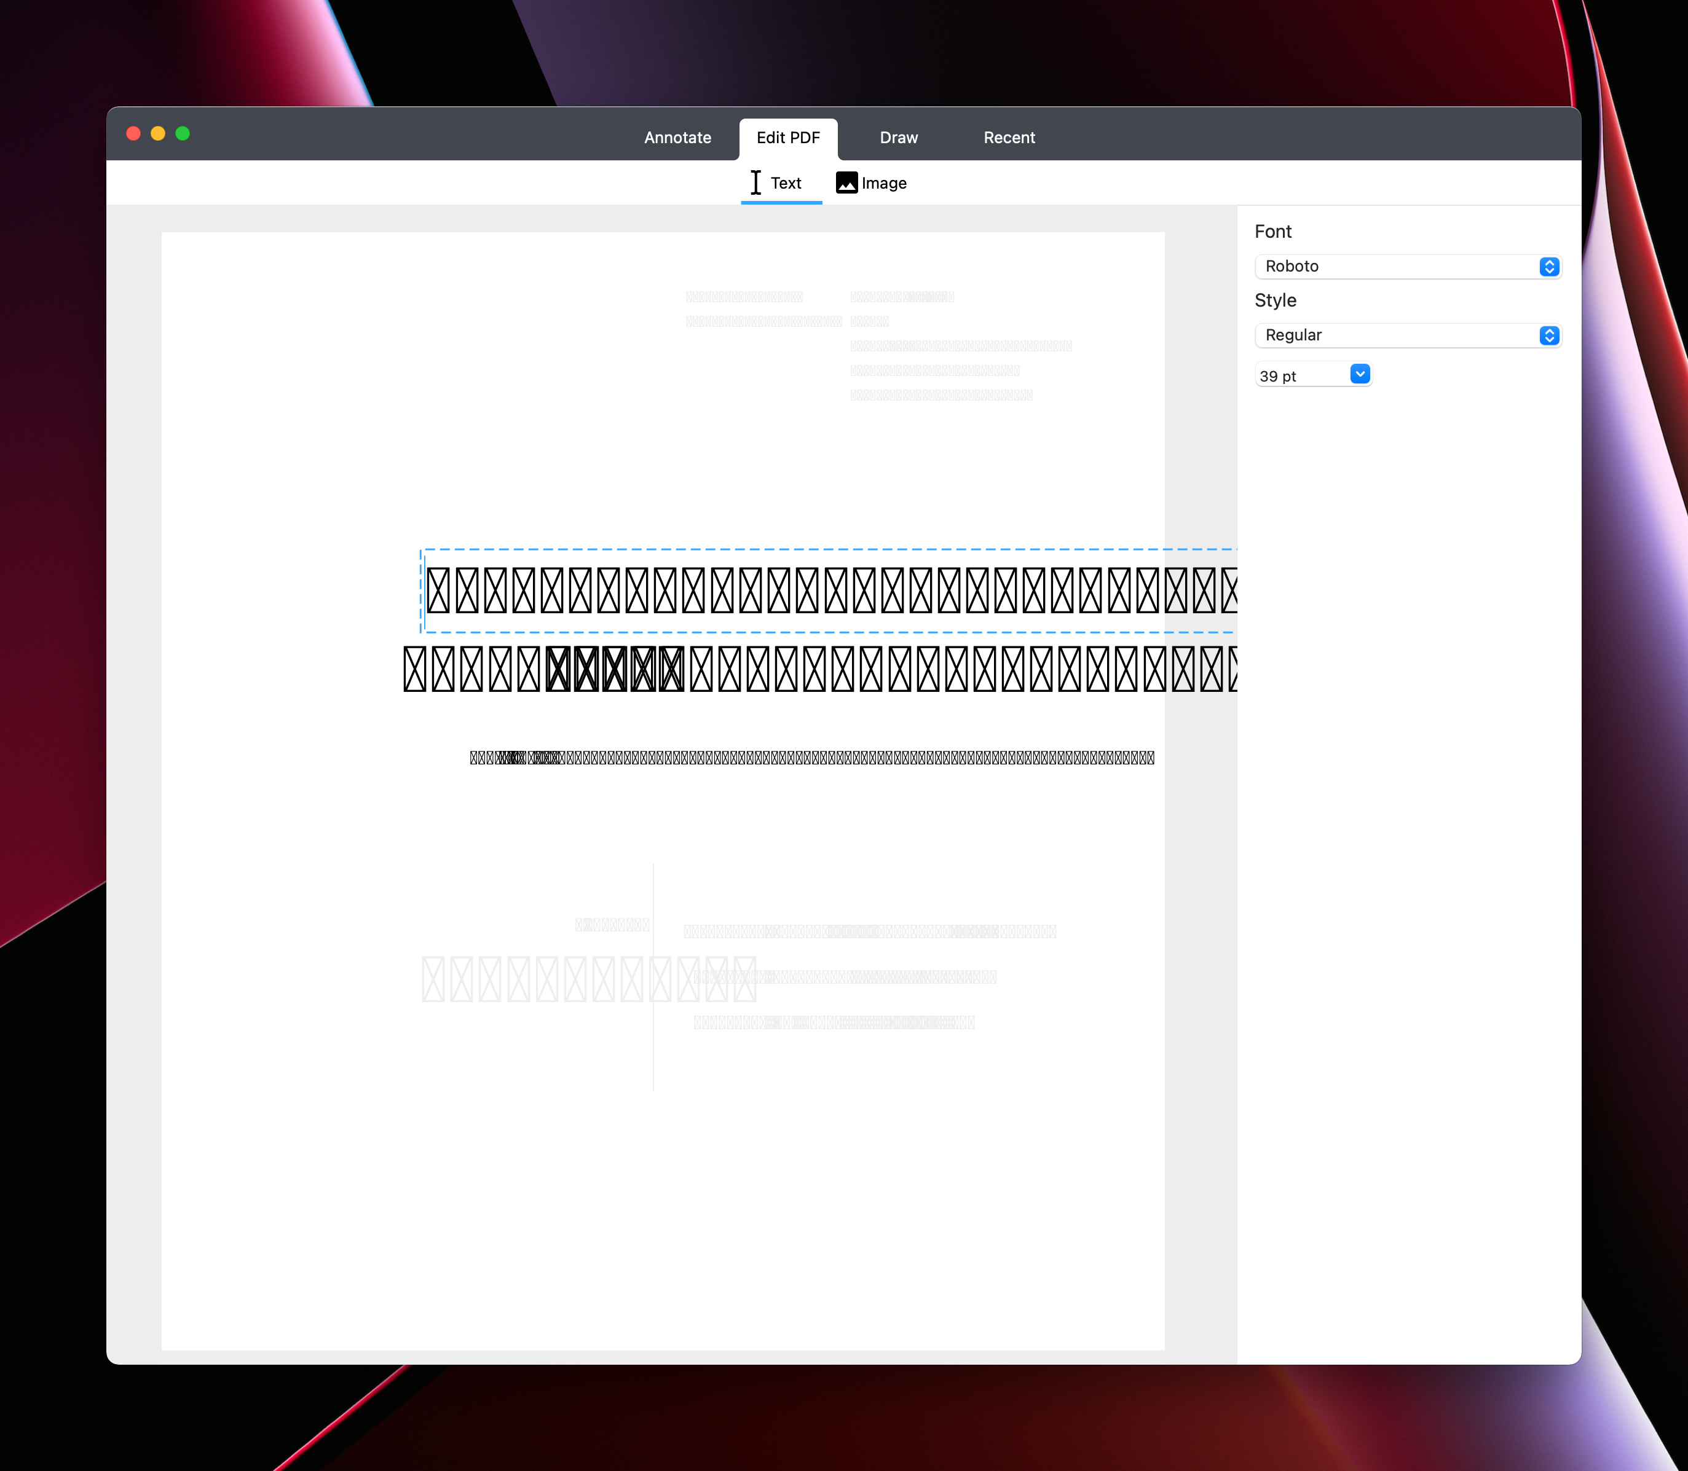Click the Text cursor tool icon
The image size is (1688, 1471).
pyautogui.click(x=755, y=182)
